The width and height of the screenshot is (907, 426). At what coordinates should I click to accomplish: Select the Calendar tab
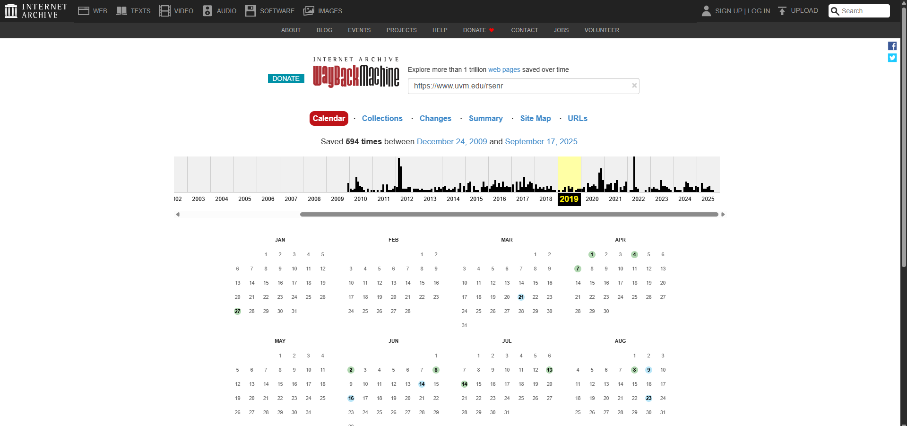[x=329, y=118]
